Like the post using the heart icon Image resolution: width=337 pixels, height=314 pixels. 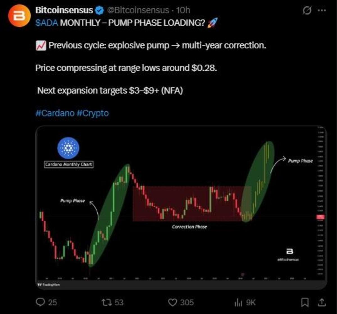173,302
